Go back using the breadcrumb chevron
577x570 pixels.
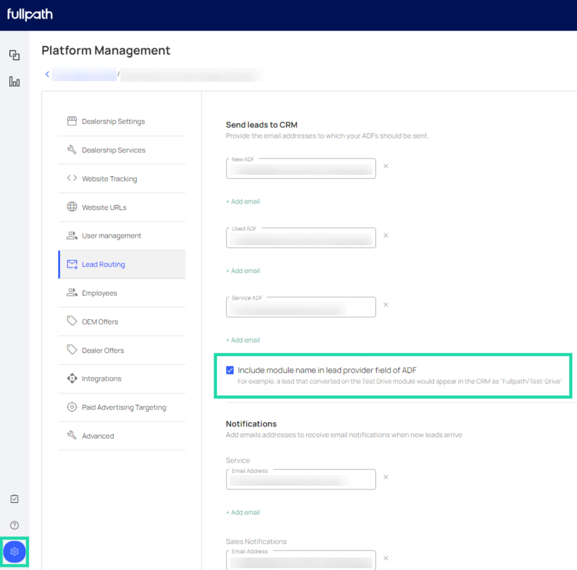pyautogui.click(x=47, y=75)
